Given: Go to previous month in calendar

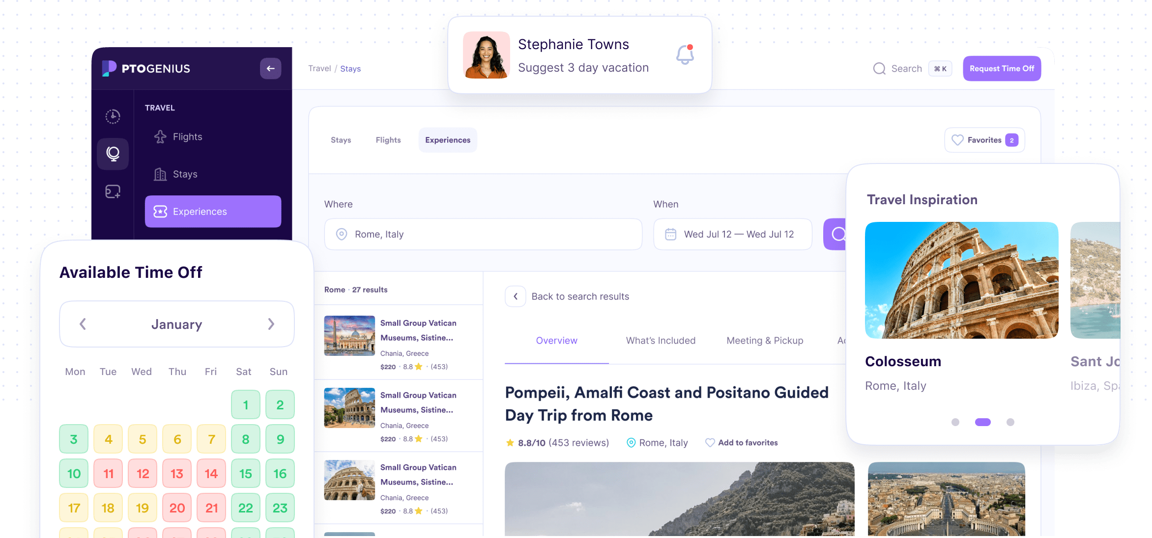Looking at the screenshot, I should tap(83, 324).
